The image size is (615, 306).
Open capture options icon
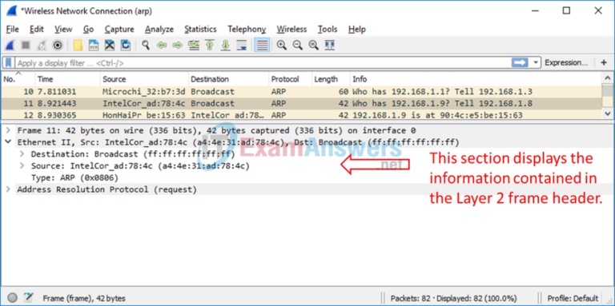pos(58,46)
